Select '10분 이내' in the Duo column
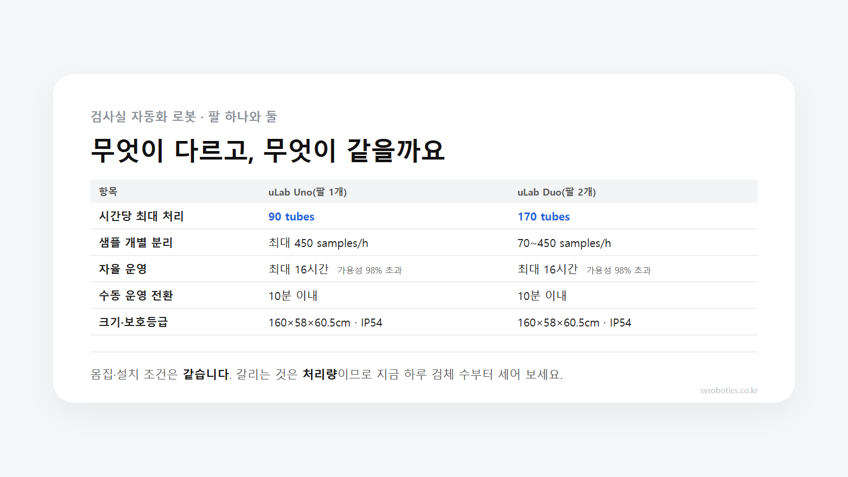848x477 pixels. (542, 296)
